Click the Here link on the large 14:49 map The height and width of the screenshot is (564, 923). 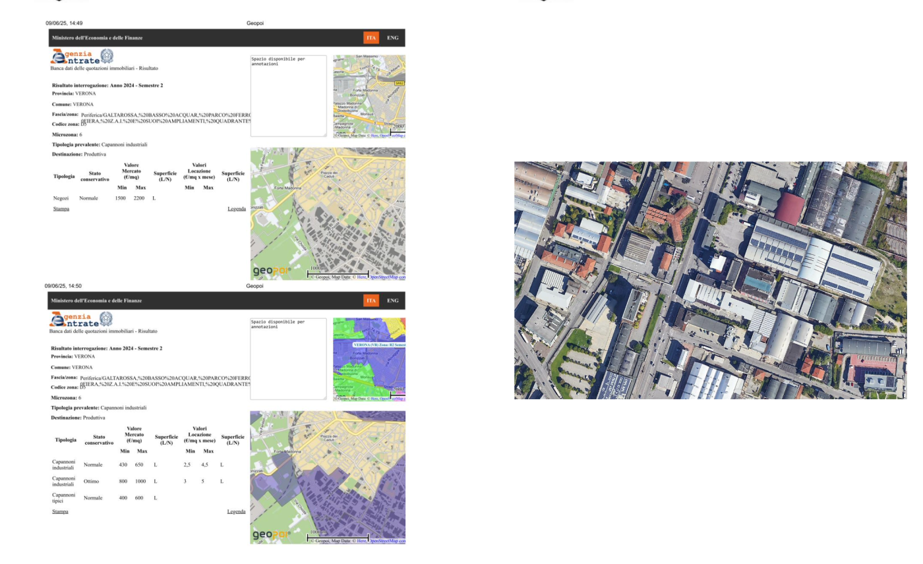tap(362, 277)
